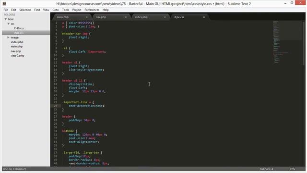Change the CSS syntax in status bar
The height and width of the screenshot is (173, 307).
[293, 169]
